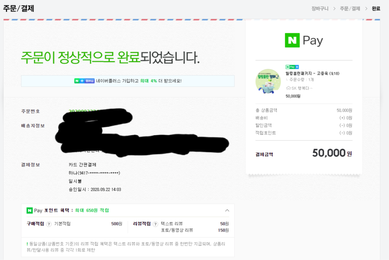
Task: Click the 주문번호 label
Action: pos(31,111)
